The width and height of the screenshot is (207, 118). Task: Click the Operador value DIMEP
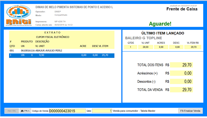pos(58,12)
